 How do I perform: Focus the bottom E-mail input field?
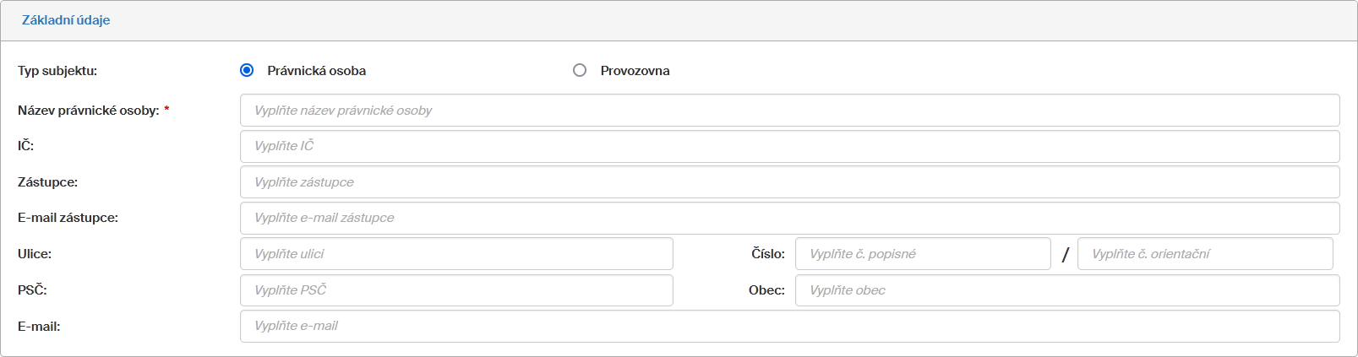789,326
